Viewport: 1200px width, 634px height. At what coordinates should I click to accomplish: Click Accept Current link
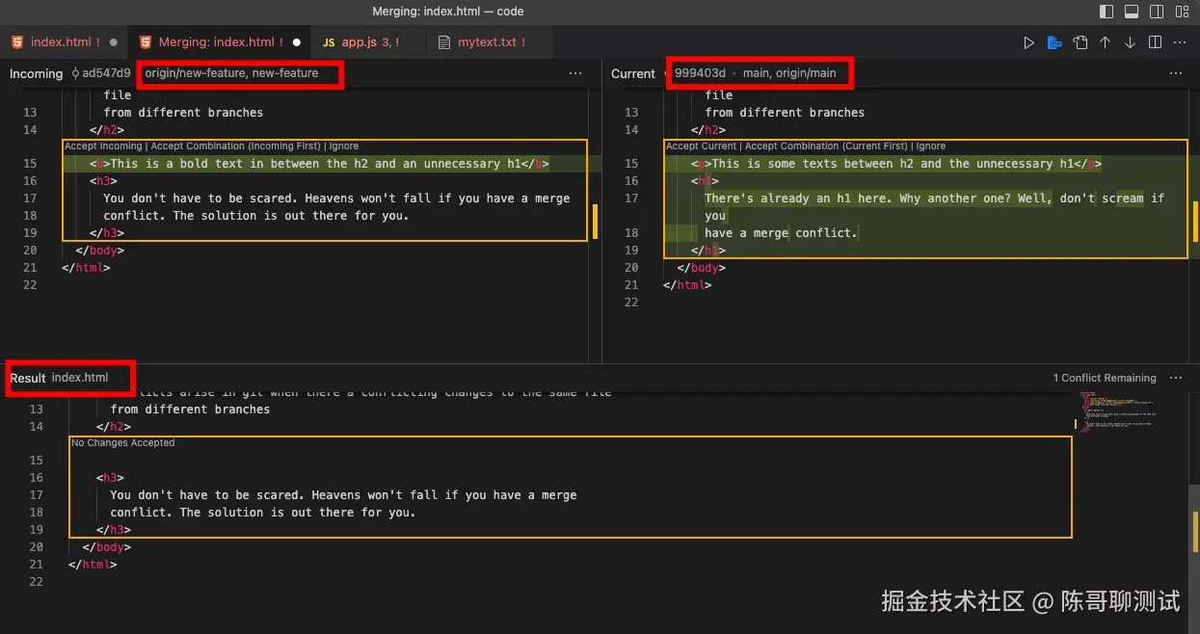coord(701,146)
